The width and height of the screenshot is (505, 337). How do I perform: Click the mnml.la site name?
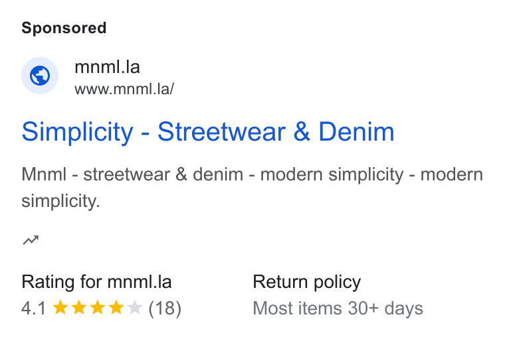(x=107, y=67)
